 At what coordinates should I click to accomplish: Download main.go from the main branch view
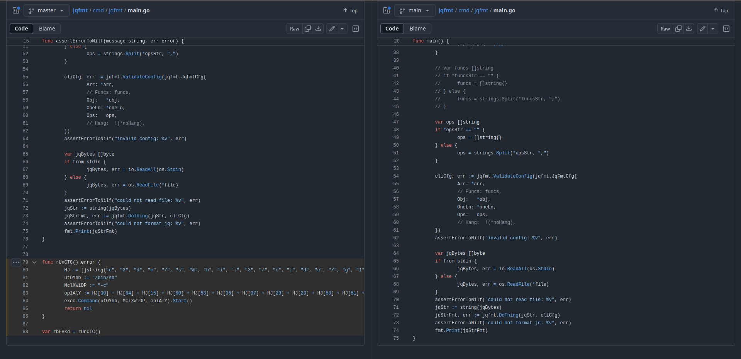point(689,29)
